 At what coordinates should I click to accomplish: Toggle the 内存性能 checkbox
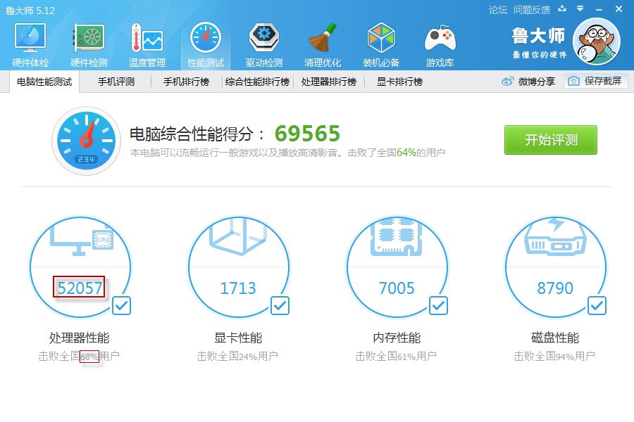(x=438, y=306)
